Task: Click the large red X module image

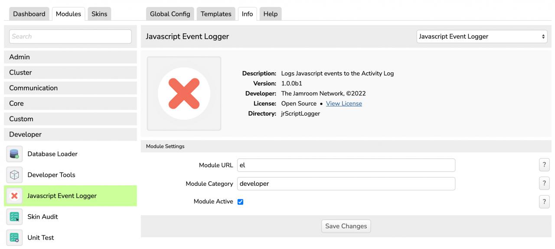Action: 184,93
